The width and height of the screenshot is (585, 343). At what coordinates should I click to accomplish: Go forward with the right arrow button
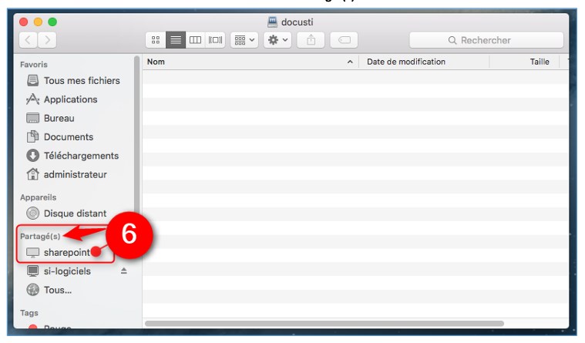[48, 40]
